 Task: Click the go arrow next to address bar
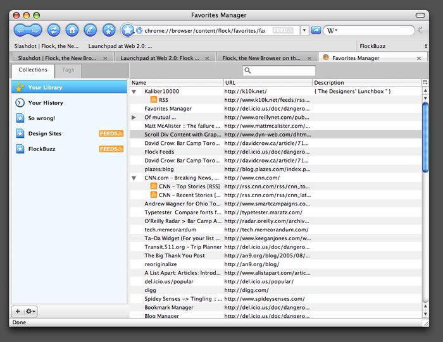click(316, 30)
